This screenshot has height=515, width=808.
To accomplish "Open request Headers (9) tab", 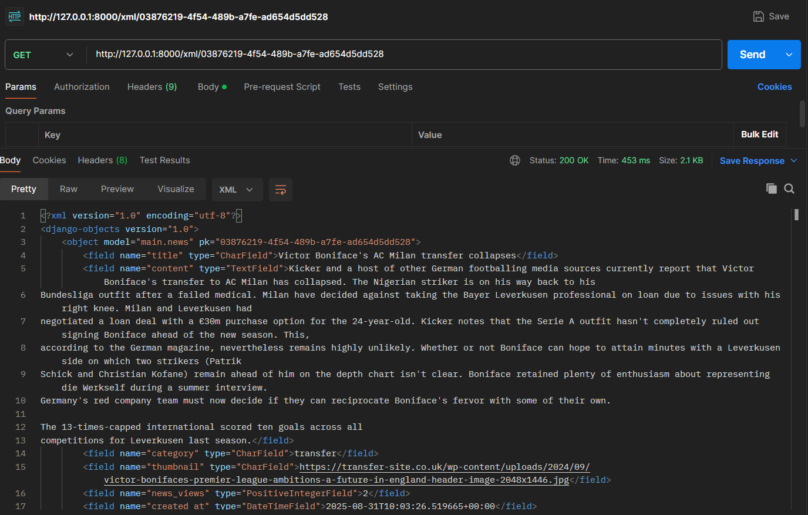I will (152, 87).
